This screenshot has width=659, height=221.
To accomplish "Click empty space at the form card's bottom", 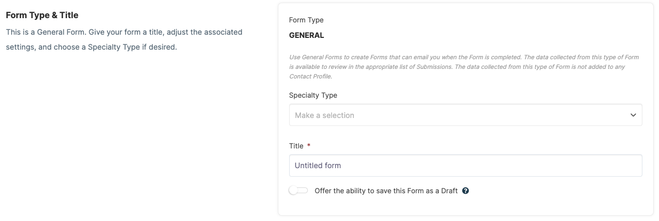I will point(466,207).
